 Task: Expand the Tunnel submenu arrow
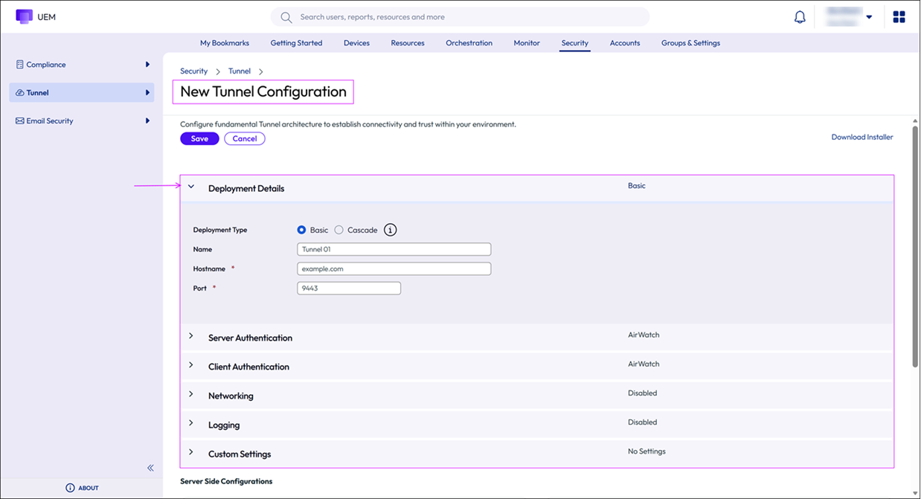pos(147,93)
